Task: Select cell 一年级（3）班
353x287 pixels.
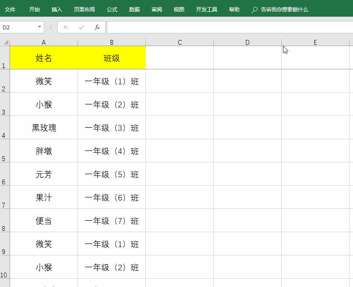Action: (x=112, y=127)
